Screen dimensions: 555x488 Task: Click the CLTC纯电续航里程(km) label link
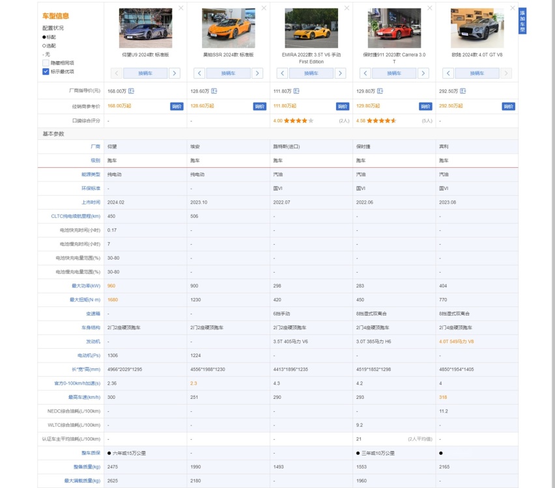[76, 216]
